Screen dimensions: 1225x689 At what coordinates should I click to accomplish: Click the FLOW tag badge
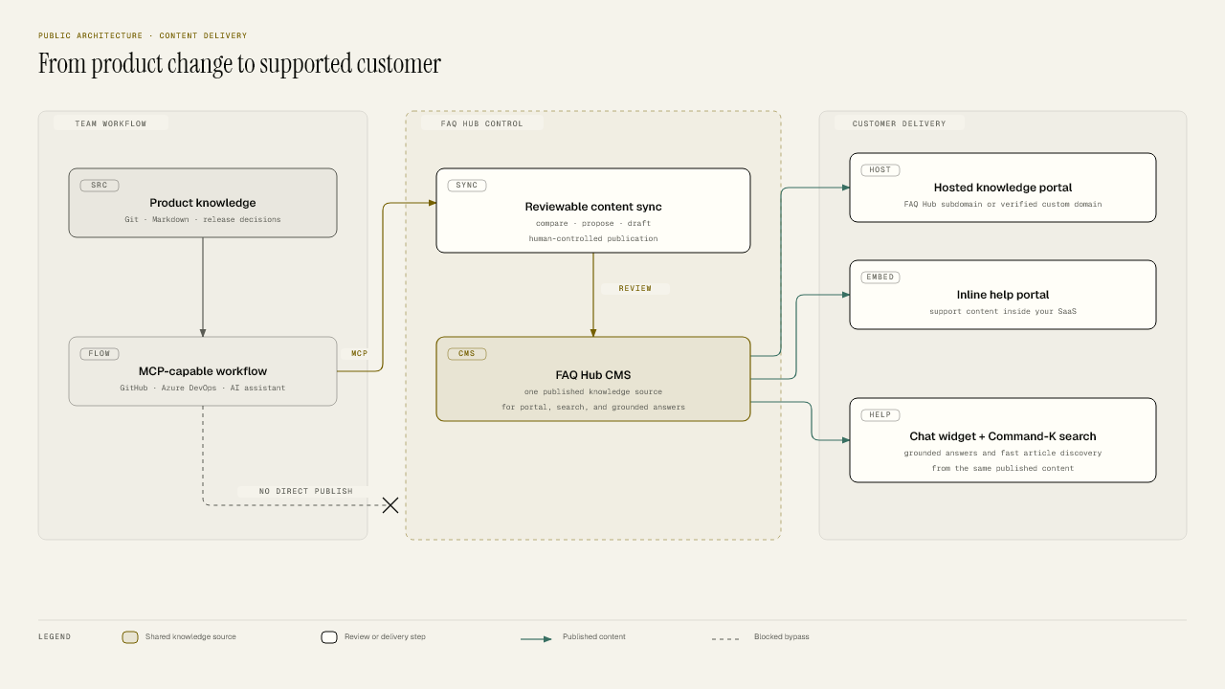[100, 354]
